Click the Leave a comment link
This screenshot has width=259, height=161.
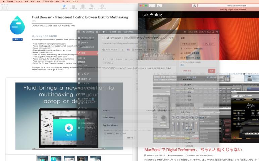177,155
